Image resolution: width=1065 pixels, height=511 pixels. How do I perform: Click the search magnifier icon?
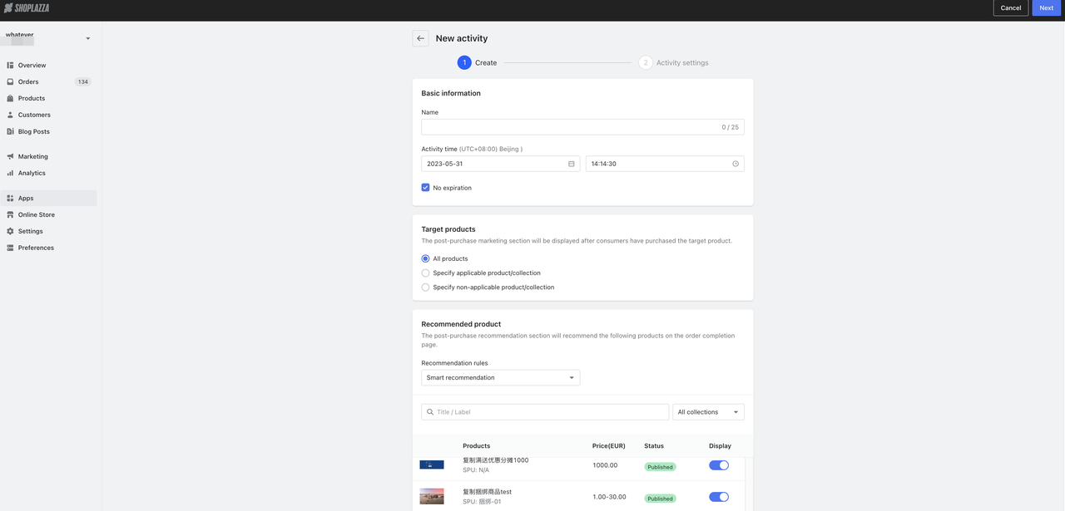430,412
